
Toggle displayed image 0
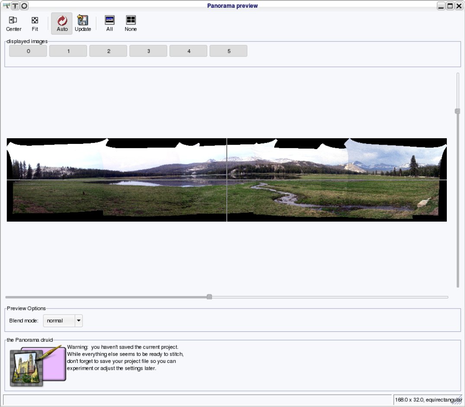coord(28,51)
